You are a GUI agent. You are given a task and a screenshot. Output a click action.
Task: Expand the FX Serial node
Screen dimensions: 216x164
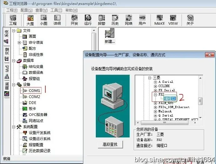(155, 91)
